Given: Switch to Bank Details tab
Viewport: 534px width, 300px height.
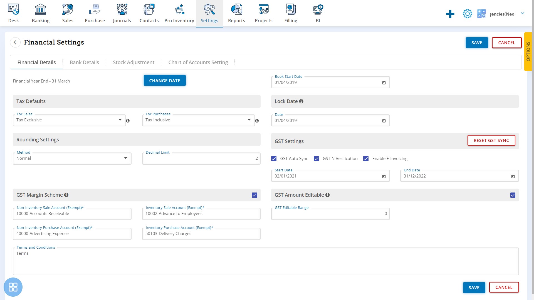Looking at the screenshot, I should click(84, 62).
